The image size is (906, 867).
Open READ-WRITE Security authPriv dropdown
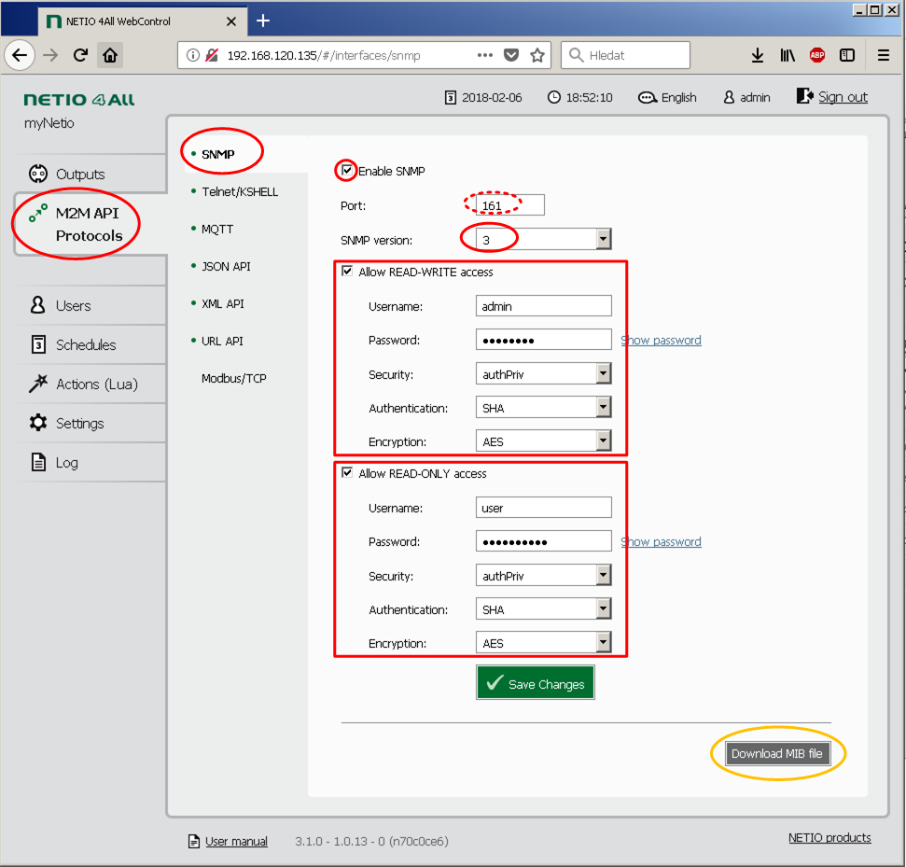[604, 374]
